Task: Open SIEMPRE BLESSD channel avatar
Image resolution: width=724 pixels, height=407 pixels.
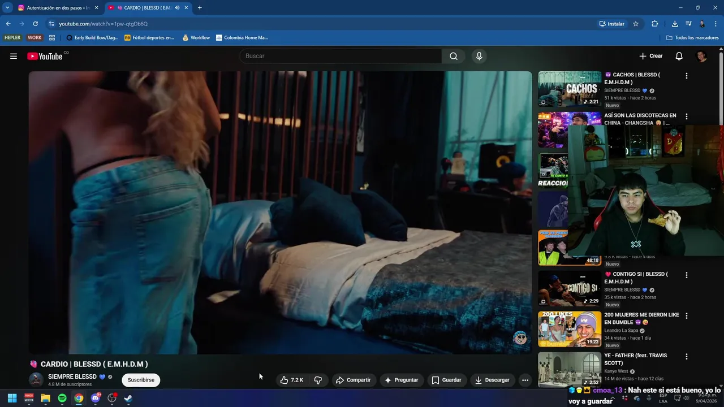Action: coord(36,380)
